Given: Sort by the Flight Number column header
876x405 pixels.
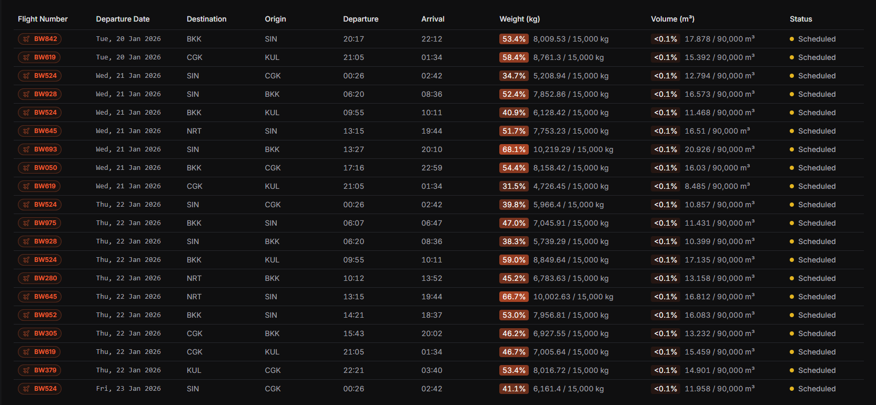Looking at the screenshot, I should pos(43,19).
